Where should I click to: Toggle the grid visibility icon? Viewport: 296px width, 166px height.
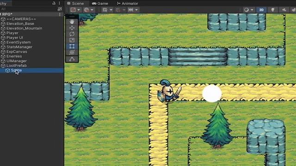[105, 10]
